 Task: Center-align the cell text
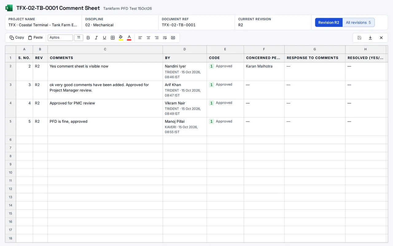point(148,38)
